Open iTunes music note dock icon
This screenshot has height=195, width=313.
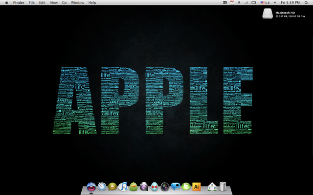(x=123, y=186)
